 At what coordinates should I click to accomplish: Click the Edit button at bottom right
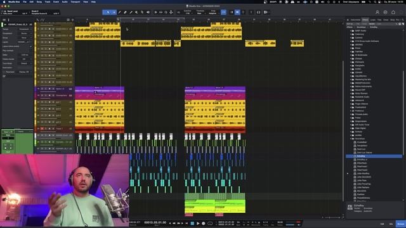click(x=382, y=224)
